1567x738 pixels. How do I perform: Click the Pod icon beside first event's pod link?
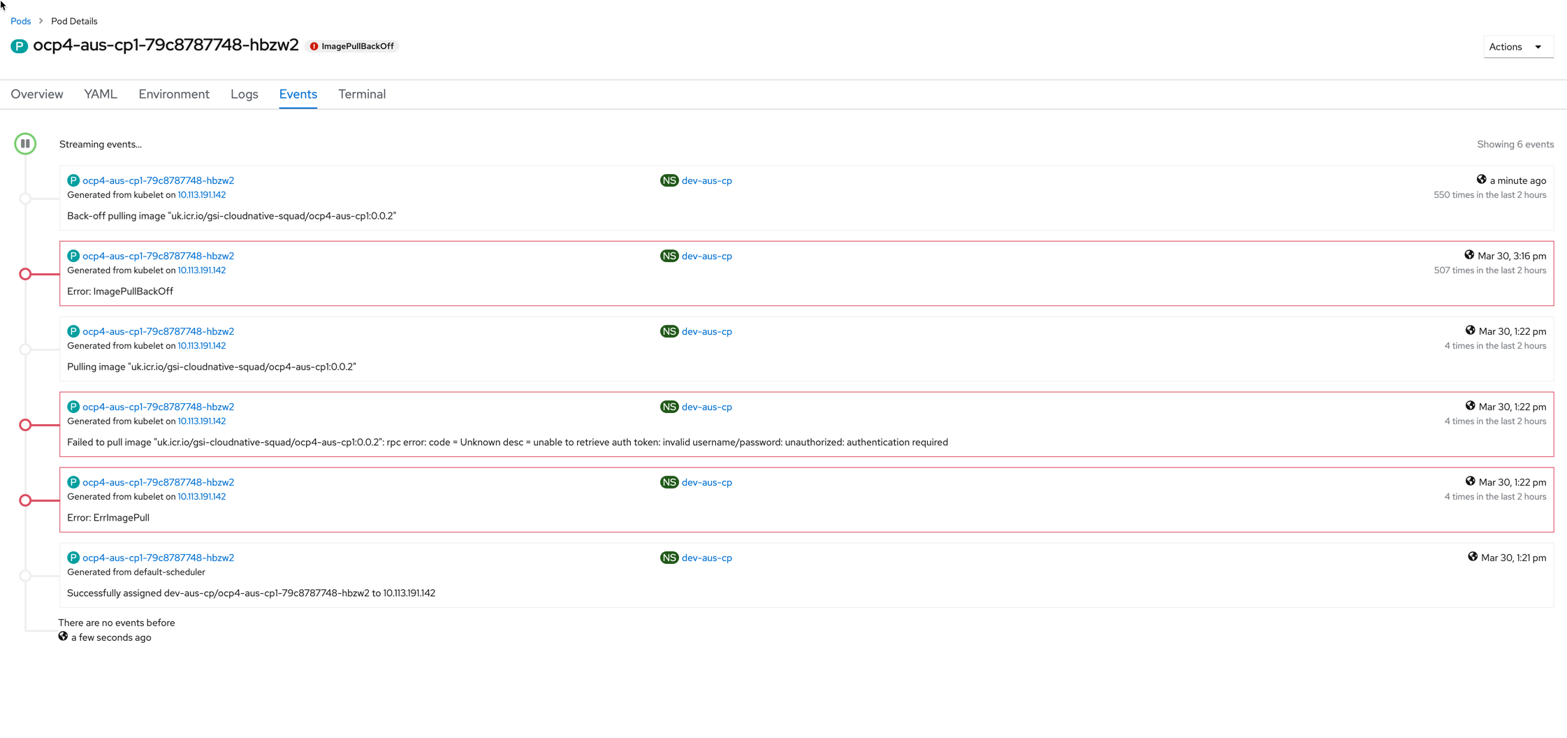73,180
